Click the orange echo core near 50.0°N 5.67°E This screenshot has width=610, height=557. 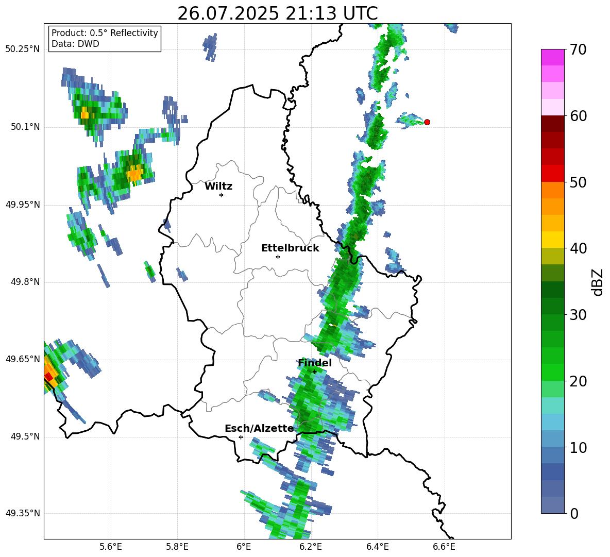pos(135,173)
